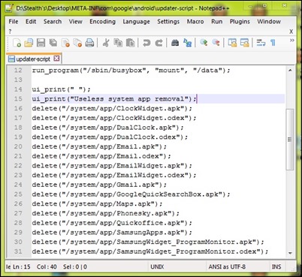The image size is (302, 277).
Task: Click the delete DualClock.odex line
Action: coord(110,137)
